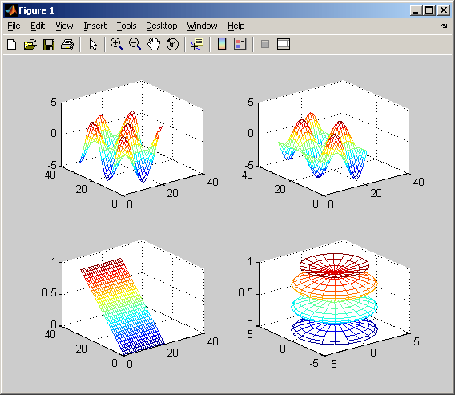Screen dimensions: 455x395
Task: Click the dock figure arrow in the menu bar
Action: [445, 26]
